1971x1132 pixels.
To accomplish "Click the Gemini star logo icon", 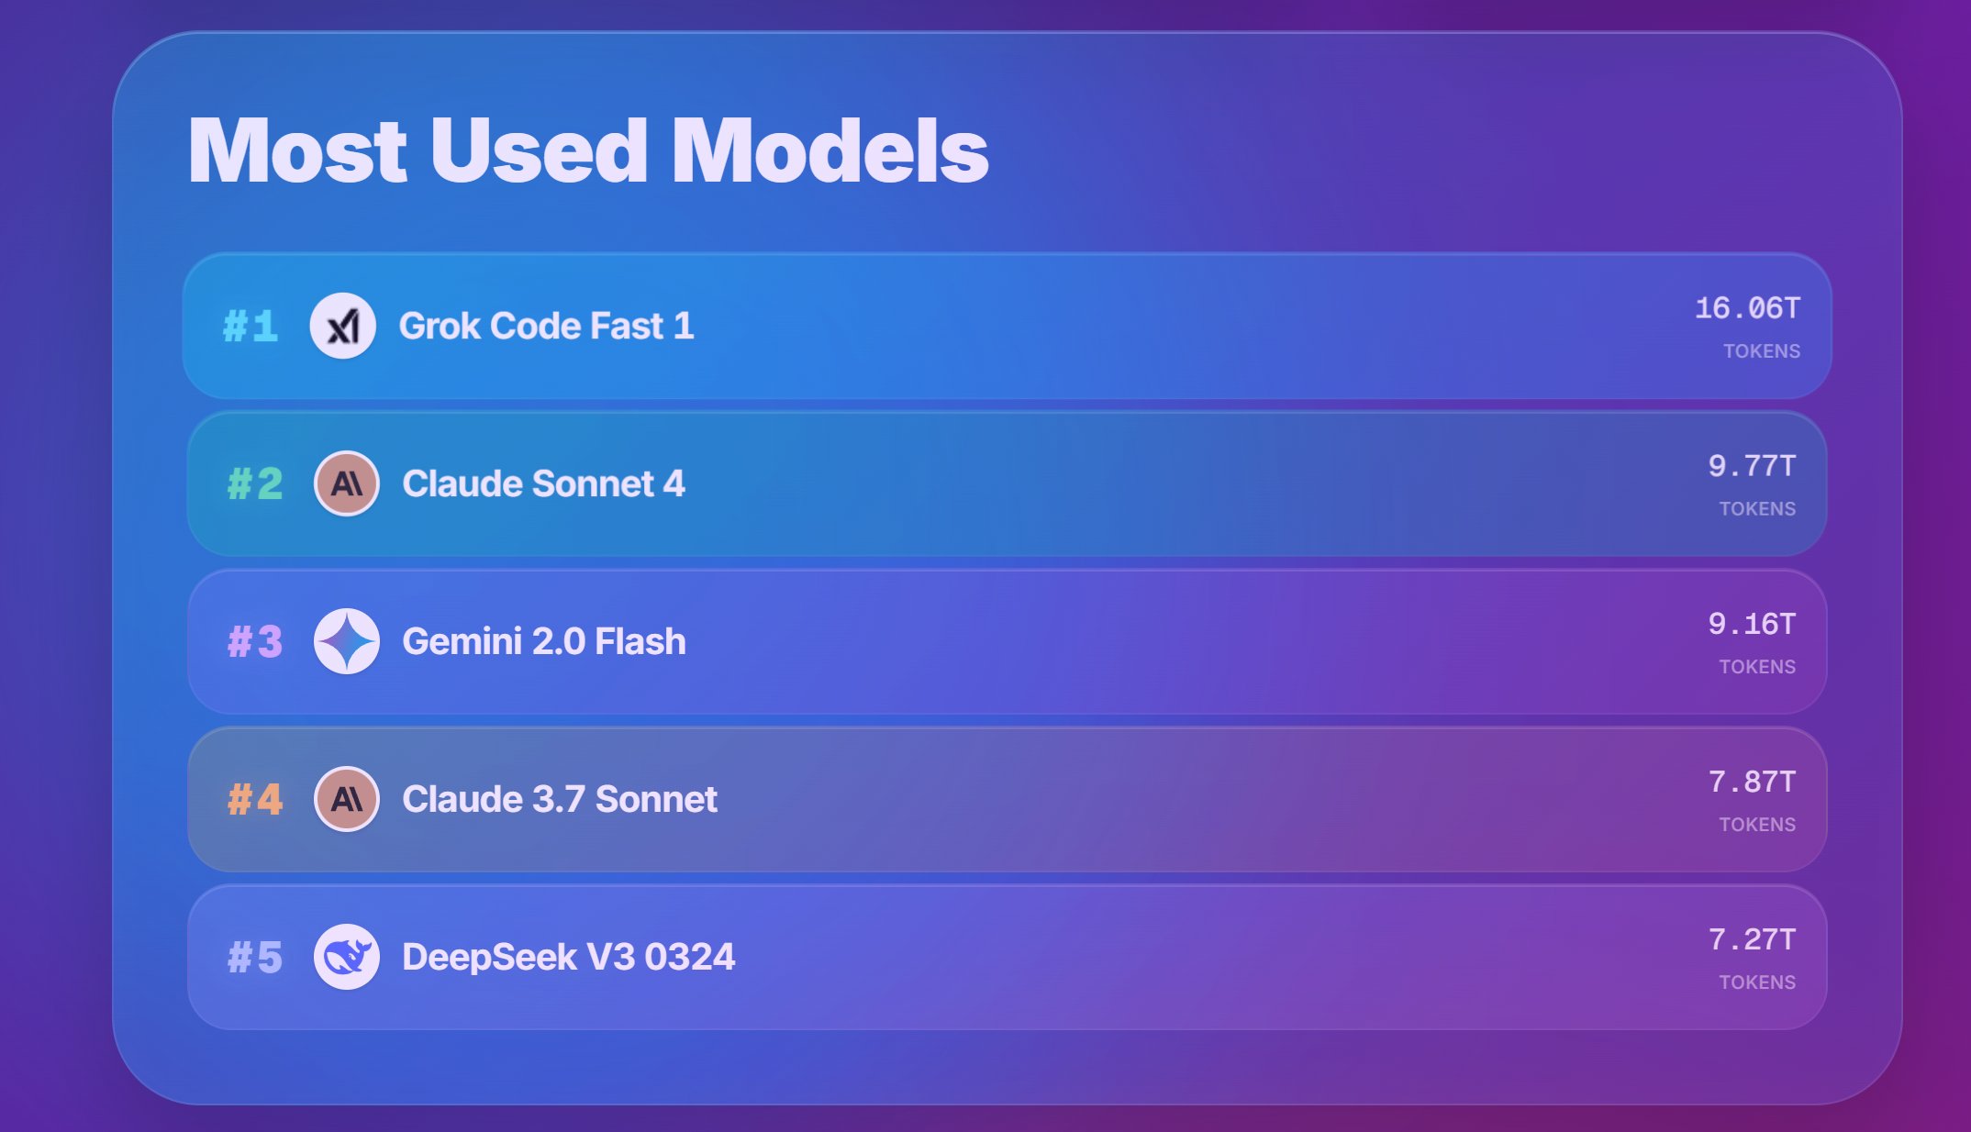I will point(347,641).
